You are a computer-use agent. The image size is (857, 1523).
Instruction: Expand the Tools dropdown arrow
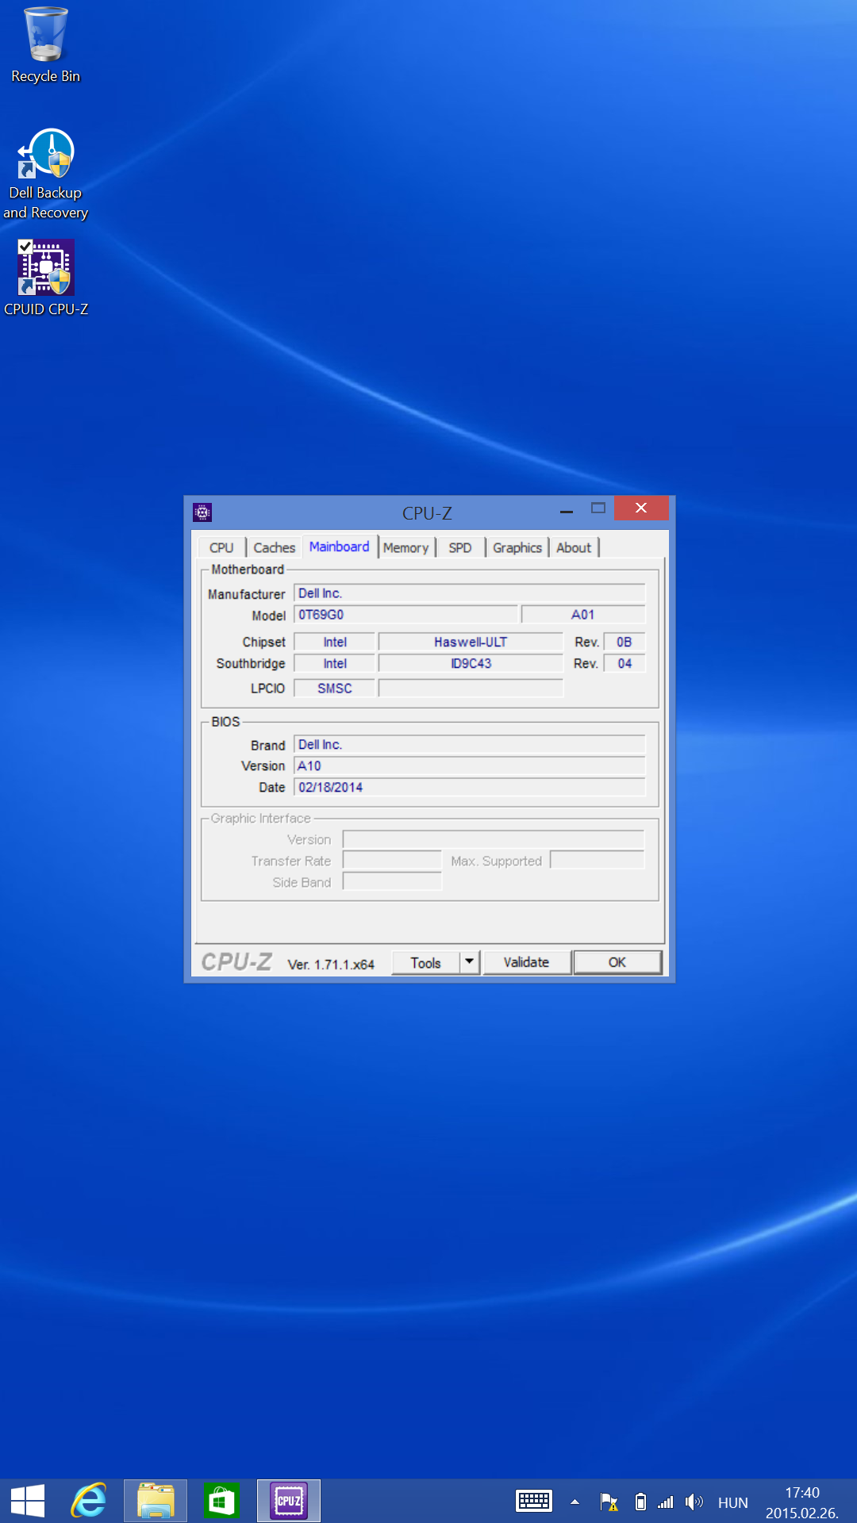(x=470, y=962)
